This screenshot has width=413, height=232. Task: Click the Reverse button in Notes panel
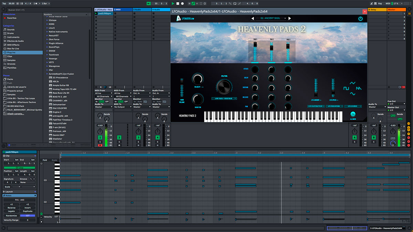[x=11, y=208]
